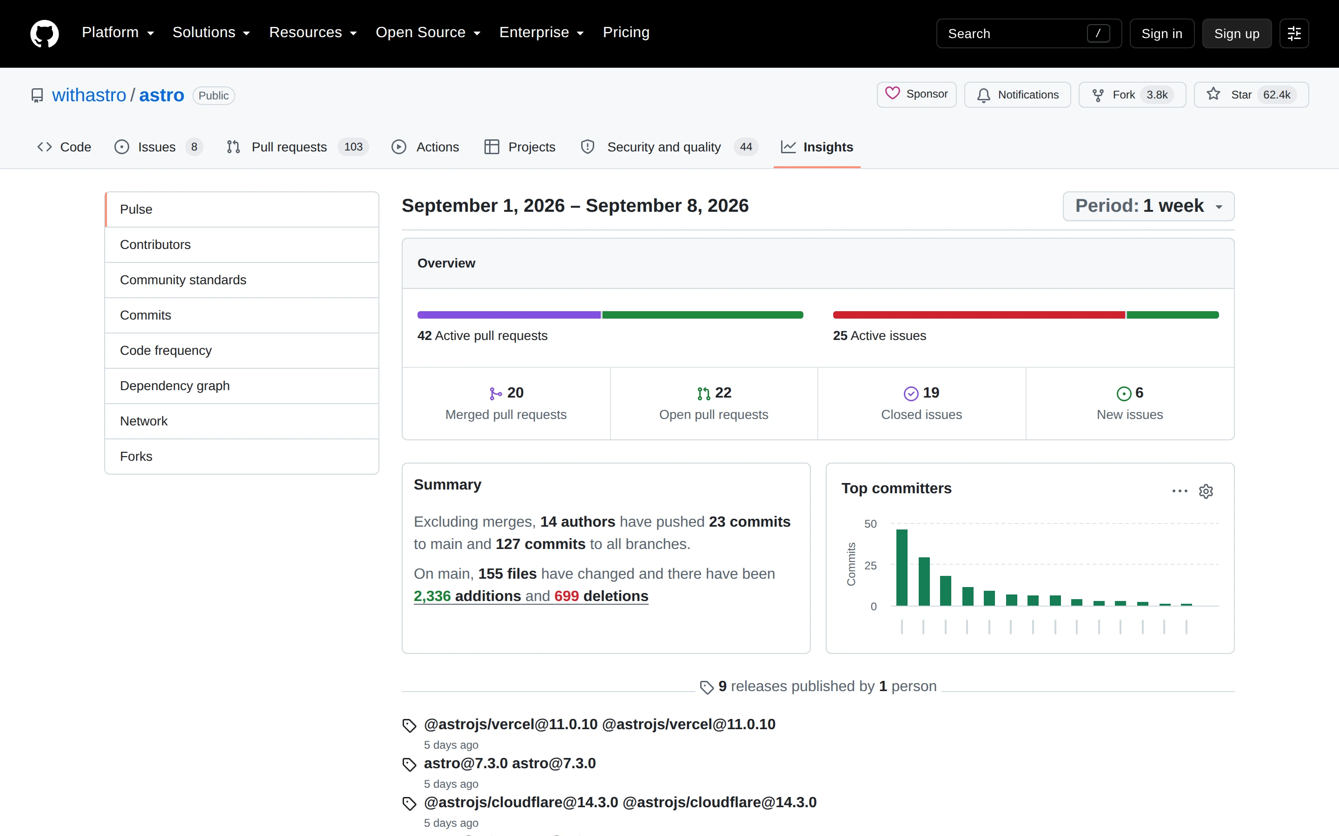Viewport: 1339px width, 836px height.
Task: Star the astro repository
Action: point(1251,95)
